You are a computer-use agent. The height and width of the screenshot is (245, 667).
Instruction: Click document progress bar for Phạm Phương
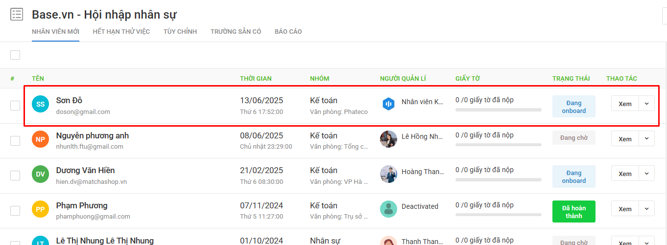[x=499, y=215]
